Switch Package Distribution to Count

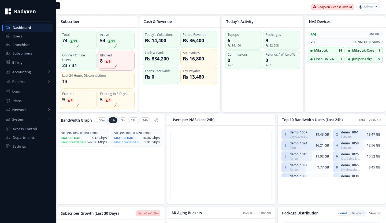click(343, 213)
